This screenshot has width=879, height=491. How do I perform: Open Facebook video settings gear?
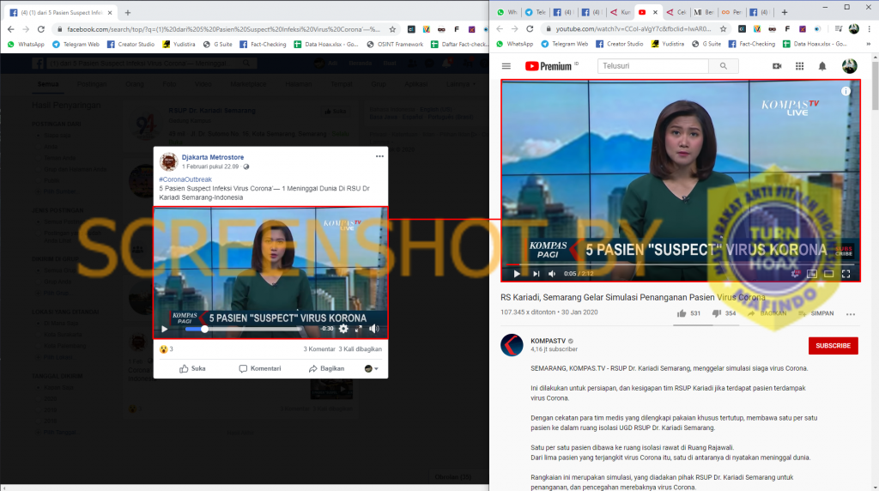343,329
